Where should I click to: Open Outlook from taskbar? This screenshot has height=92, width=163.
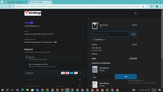(37, 90)
